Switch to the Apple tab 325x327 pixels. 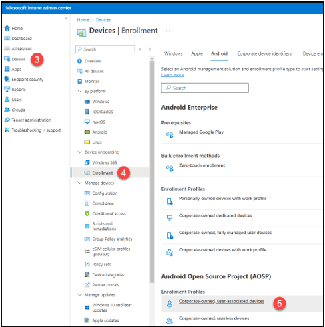pyautogui.click(x=197, y=53)
